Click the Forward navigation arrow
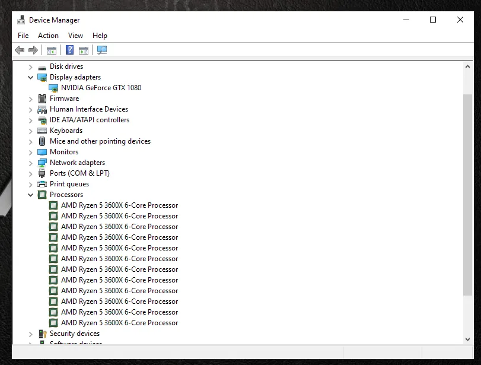 (33, 50)
